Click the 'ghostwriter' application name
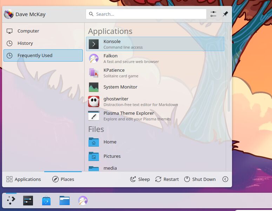This screenshot has width=272, height=211. click(x=116, y=99)
